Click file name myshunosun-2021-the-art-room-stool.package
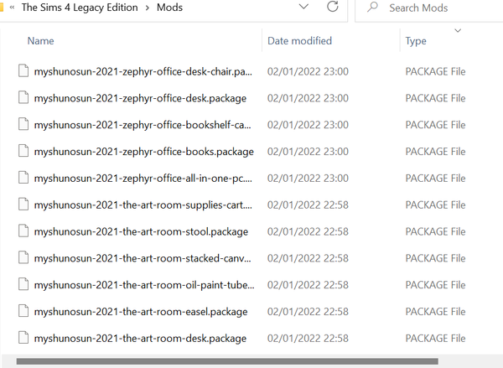This screenshot has width=503, height=368. click(x=141, y=231)
